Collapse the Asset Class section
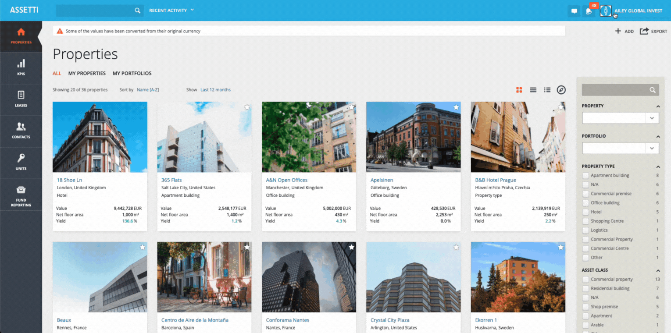This screenshot has width=671, height=333. [x=658, y=270]
